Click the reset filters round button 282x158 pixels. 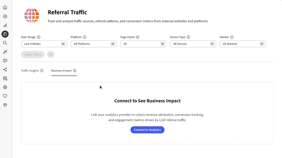pos(51,54)
